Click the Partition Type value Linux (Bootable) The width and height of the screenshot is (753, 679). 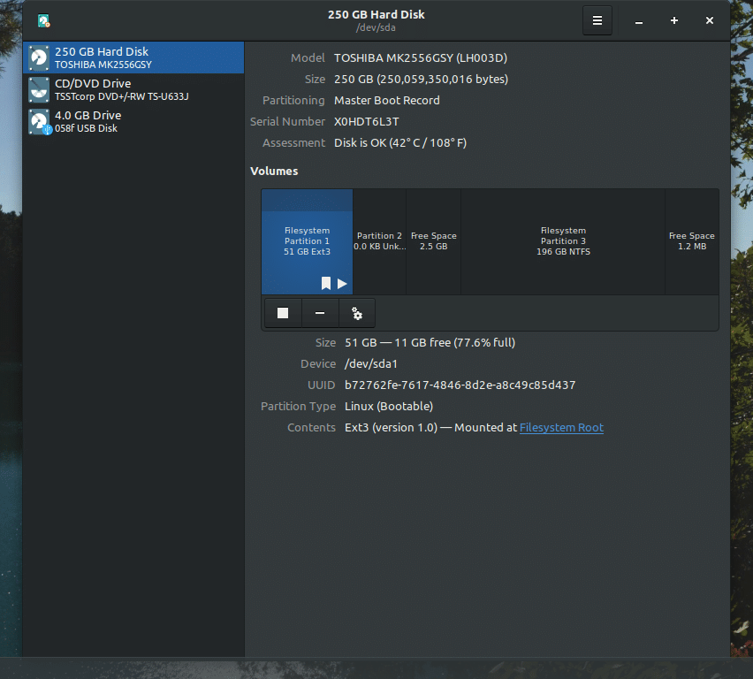[x=389, y=407]
